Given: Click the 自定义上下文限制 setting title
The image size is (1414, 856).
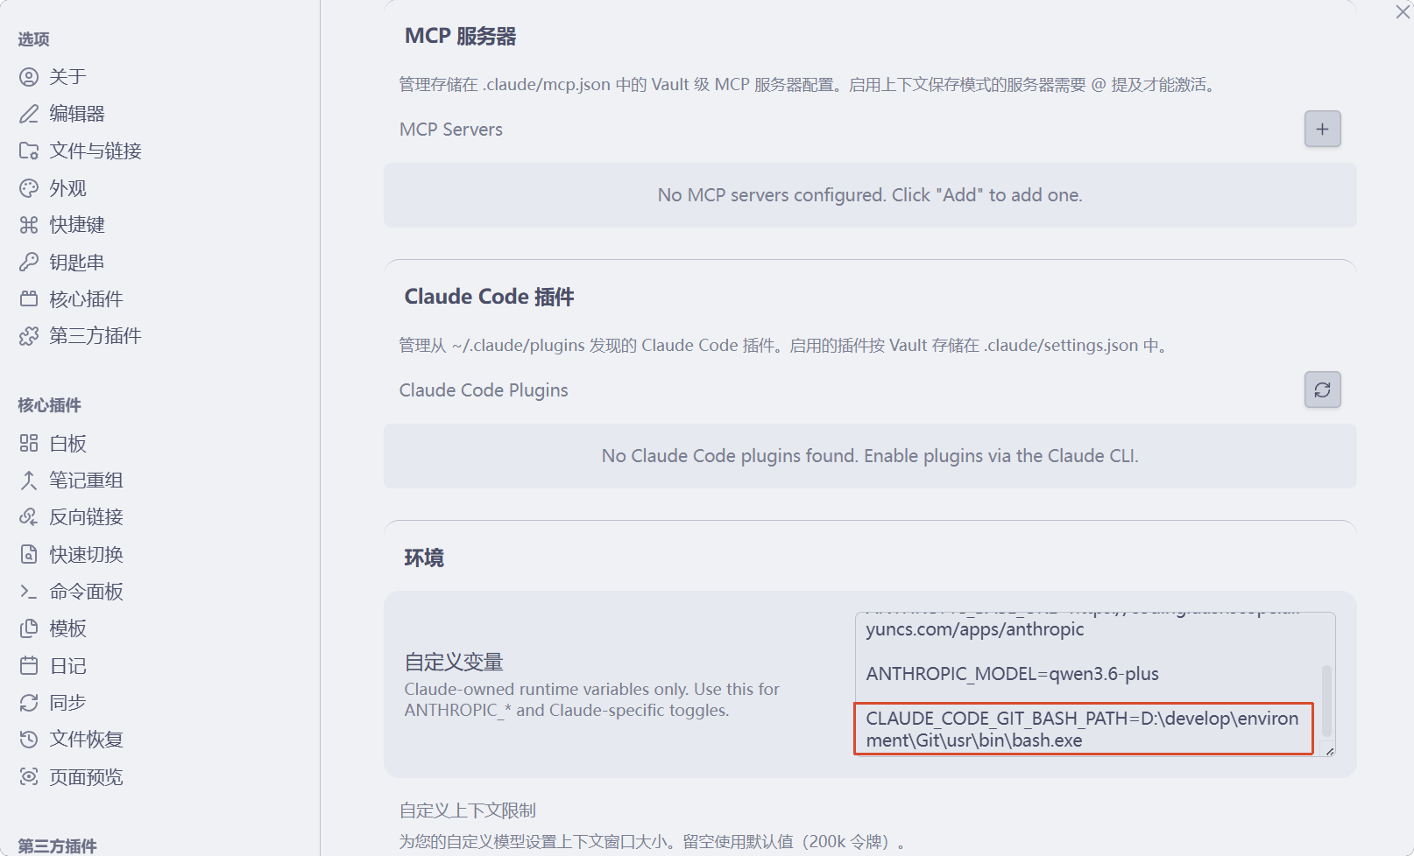Looking at the screenshot, I should (468, 810).
